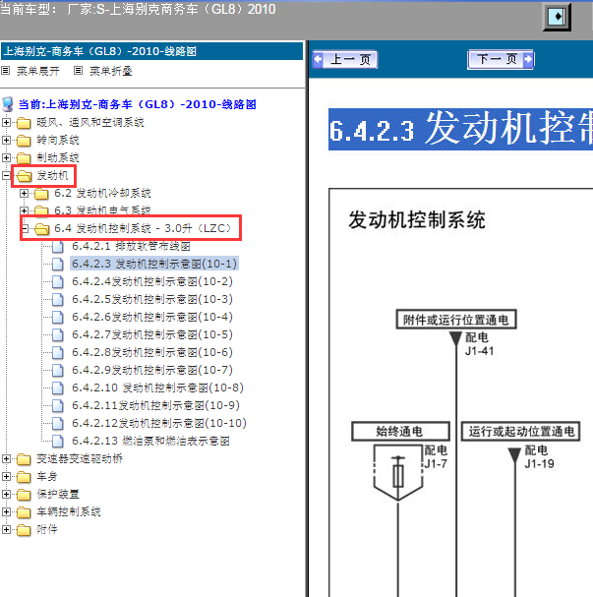Viewport: 593px width, 597px height.
Task: Open 6.4.2.7发动机控制示意图(10-5)
Action: coord(152,334)
